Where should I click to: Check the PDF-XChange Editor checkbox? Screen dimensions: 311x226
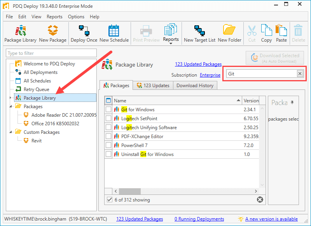point(108,136)
